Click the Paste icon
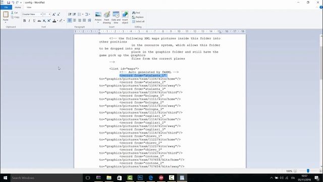The image size is (323, 182). (x=6, y=15)
